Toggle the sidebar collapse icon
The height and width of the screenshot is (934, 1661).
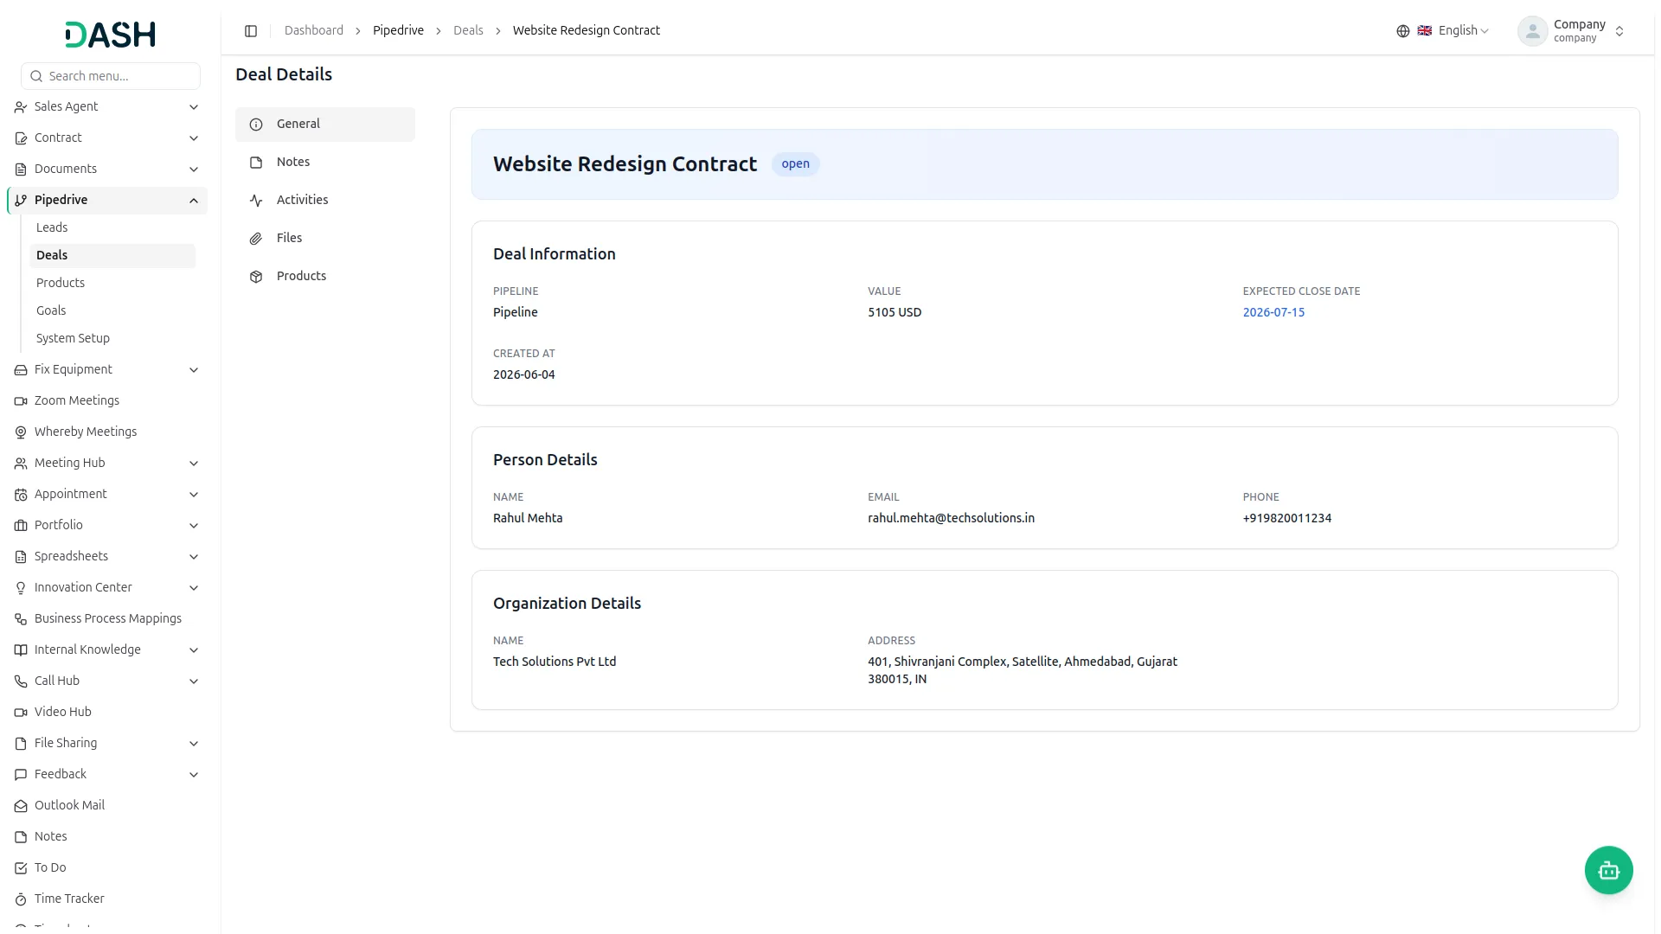tap(251, 31)
